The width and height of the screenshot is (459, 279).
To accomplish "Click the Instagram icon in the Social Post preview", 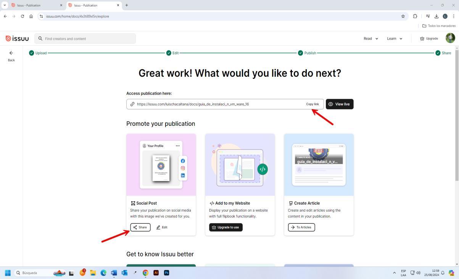I will pyautogui.click(x=183, y=168).
